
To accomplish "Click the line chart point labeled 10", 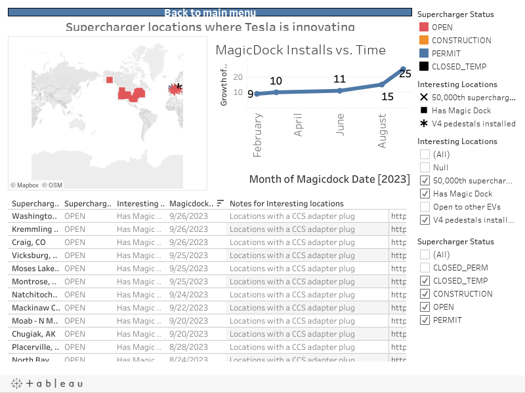I will pos(276,92).
